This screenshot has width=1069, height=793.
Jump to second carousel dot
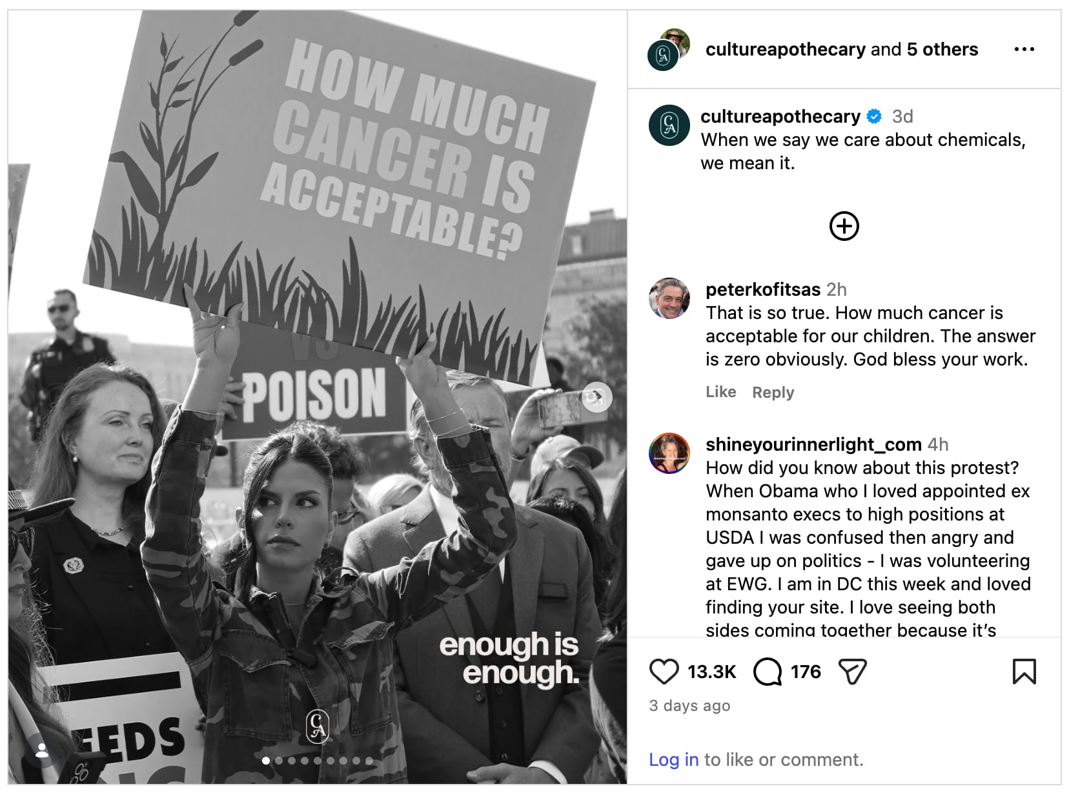tap(279, 761)
